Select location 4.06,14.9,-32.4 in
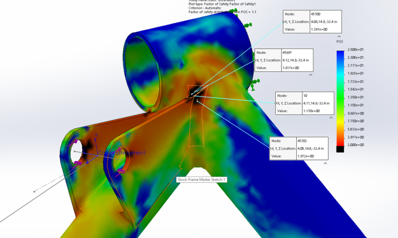398x238 pixels. [324, 22]
